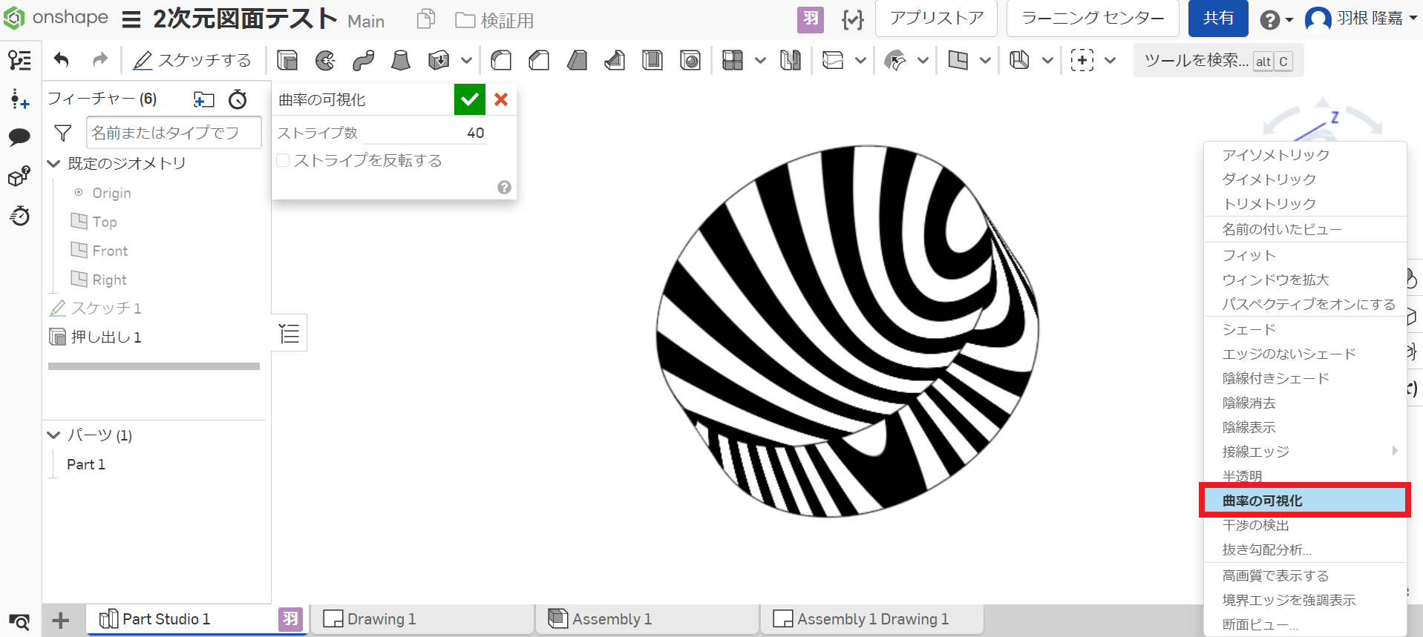Click the feature filter funnel icon

(x=63, y=133)
